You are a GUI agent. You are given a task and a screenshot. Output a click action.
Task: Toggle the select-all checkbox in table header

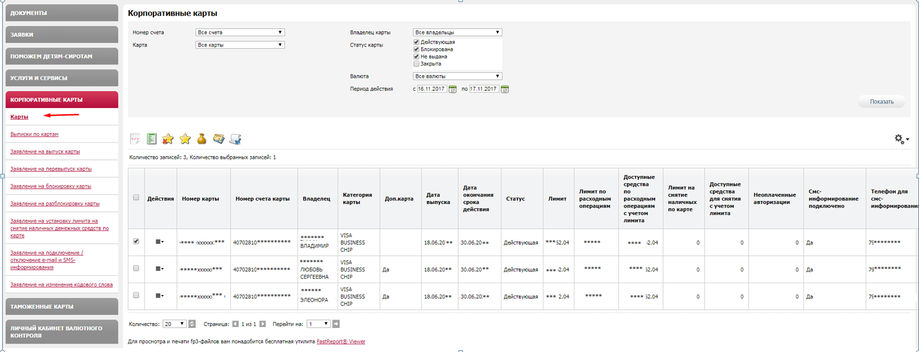pos(136,198)
